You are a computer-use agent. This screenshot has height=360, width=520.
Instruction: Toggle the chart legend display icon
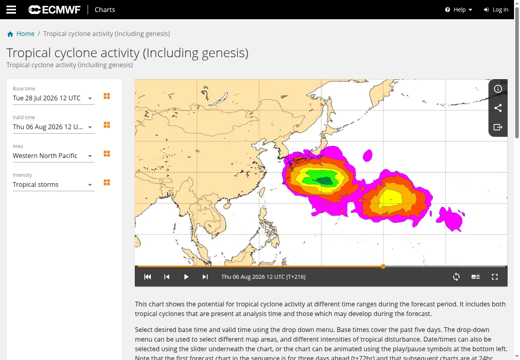pyautogui.click(x=476, y=277)
